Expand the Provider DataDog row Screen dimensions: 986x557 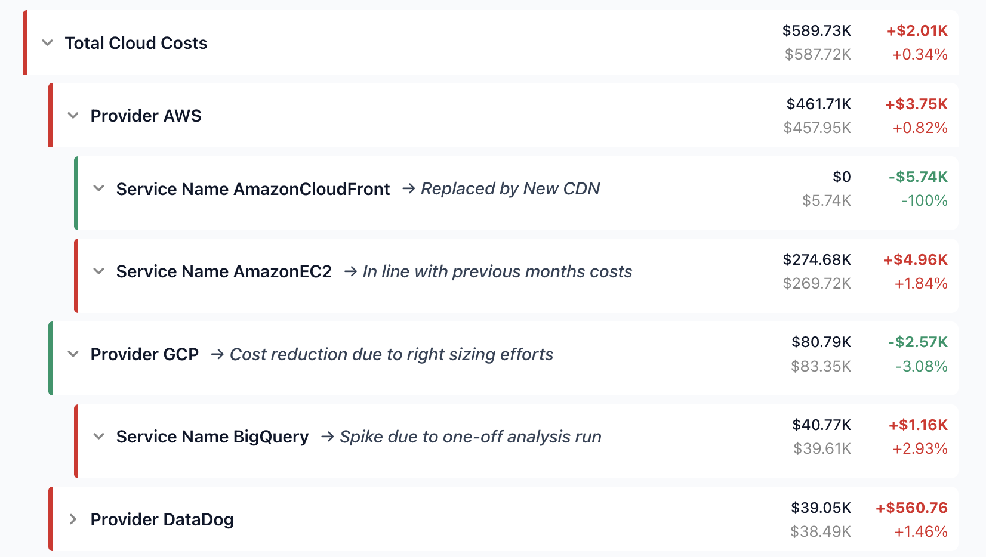[x=73, y=519]
